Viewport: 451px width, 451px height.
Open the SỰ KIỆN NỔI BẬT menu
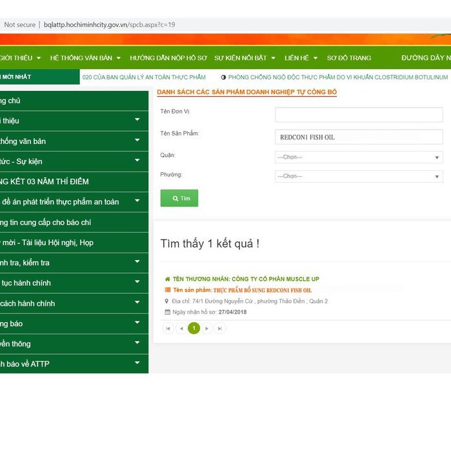[245, 58]
